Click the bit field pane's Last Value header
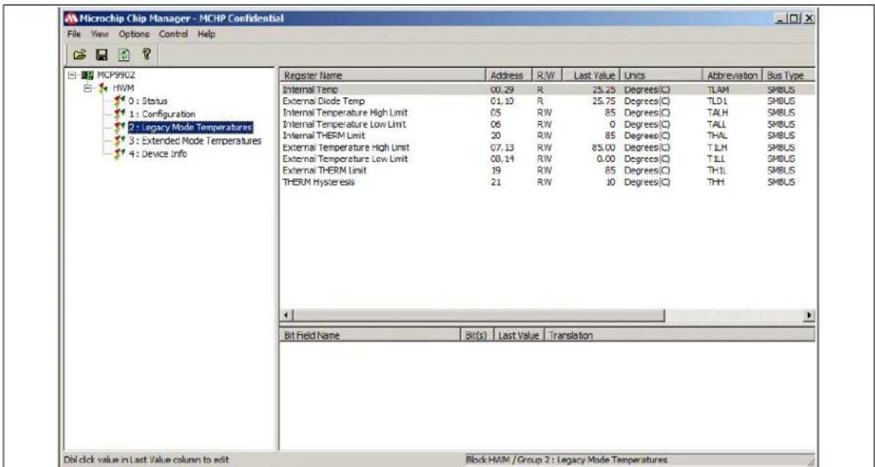The height and width of the screenshot is (467, 875). pos(519,335)
